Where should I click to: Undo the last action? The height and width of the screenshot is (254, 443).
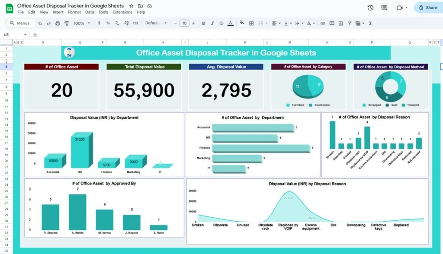pyautogui.click(x=40, y=23)
